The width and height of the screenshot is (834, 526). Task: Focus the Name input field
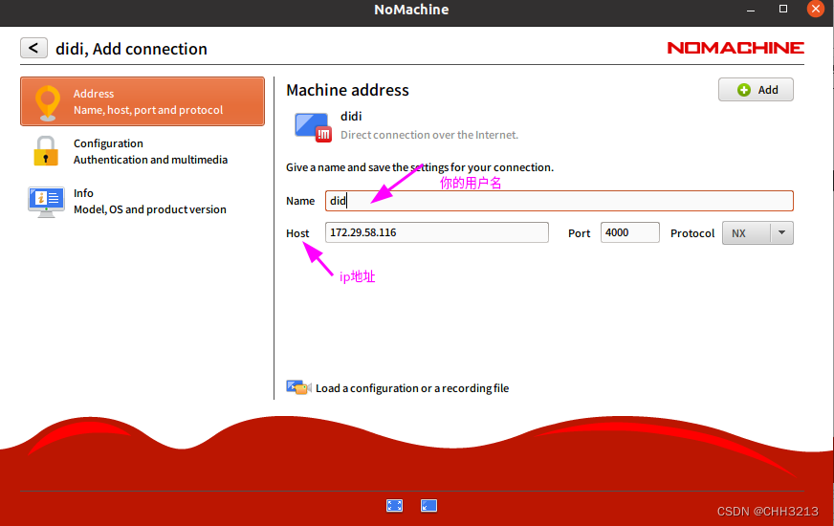click(x=559, y=201)
